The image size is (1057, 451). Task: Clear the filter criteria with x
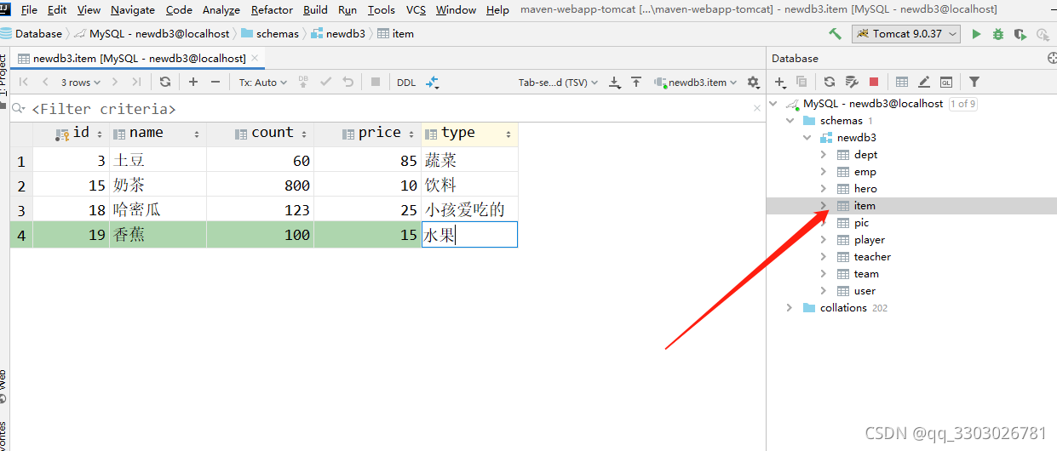click(x=757, y=108)
